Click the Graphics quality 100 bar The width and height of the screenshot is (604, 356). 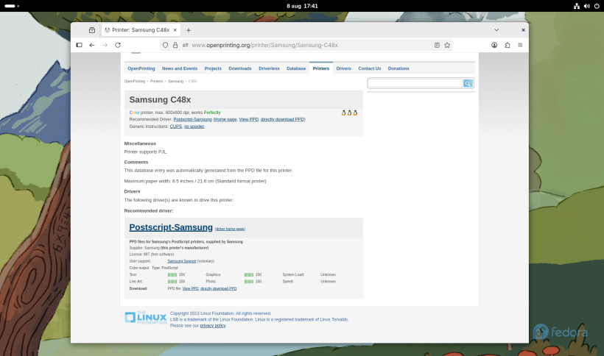[249, 275]
